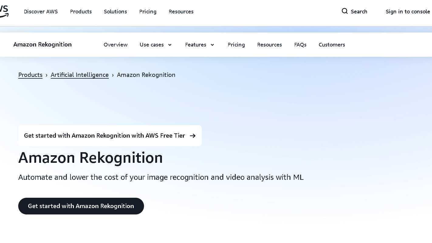Viewport: 432px width, 243px height.
Task: Select Resources in the top navigation
Action: (181, 12)
